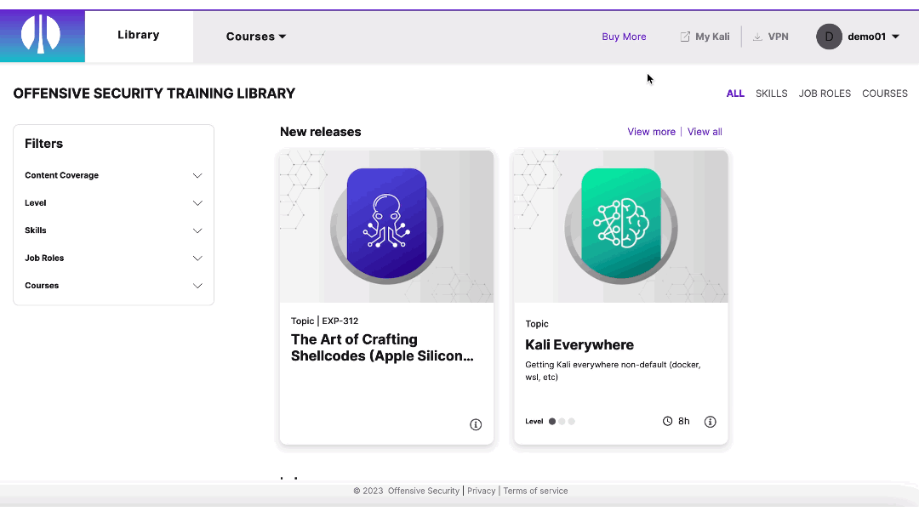Screen dimensions: 919x517
Task: Click the Buy More link
Action: pos(624,37)
